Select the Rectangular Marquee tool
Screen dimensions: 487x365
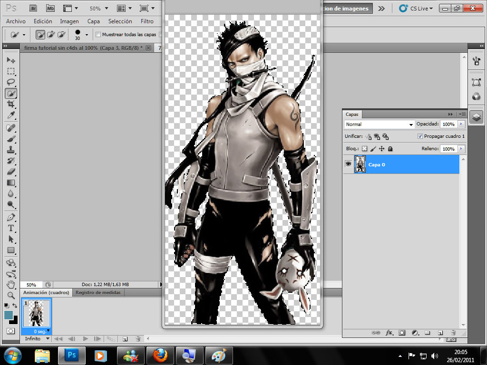11,71
